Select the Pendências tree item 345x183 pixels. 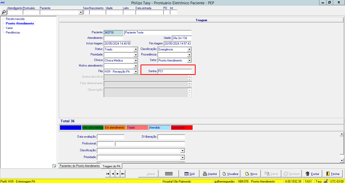pos(13,33)
